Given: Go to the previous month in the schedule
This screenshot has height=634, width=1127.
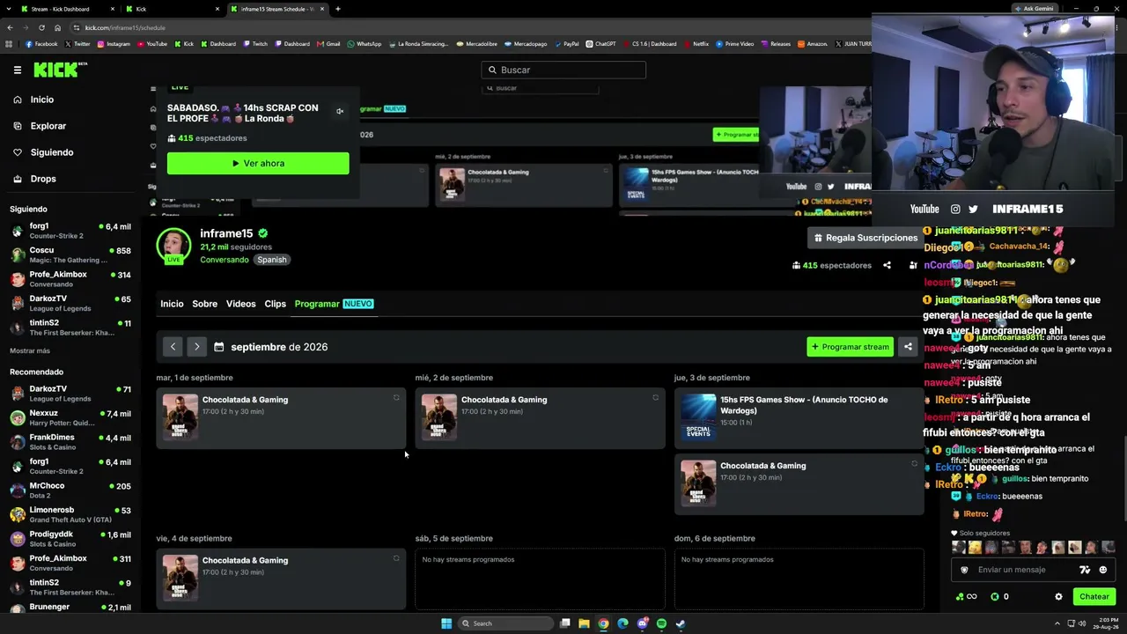Looking at the screenshot, I should [x=173, y=347].
